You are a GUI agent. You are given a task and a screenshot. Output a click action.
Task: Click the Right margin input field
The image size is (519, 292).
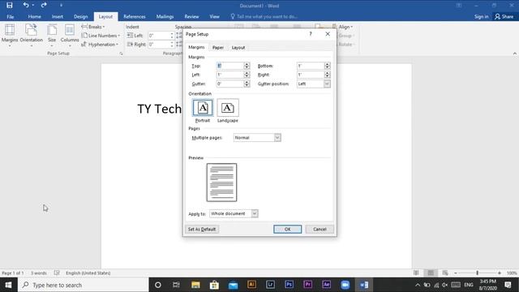311,75
